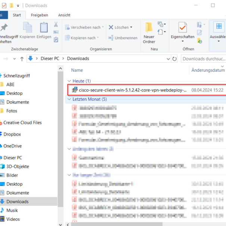Select the cisco-secure-client installer file
Image resolution: width=226 pixels, height=226 pixels.
(133, 90)
